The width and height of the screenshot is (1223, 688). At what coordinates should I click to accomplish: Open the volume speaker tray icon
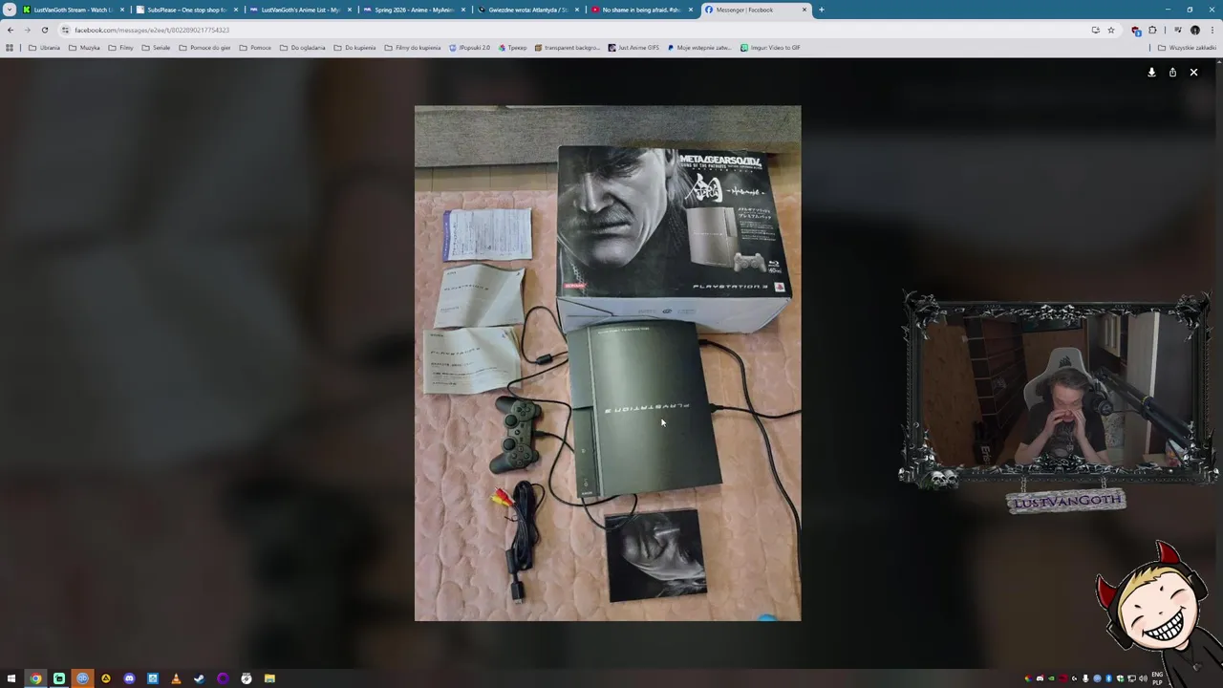pyautogui.click(x=1144, y=678)
